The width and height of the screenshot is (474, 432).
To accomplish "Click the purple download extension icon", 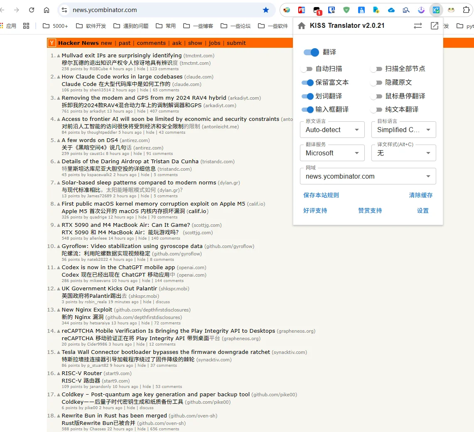I will point(421,10).
